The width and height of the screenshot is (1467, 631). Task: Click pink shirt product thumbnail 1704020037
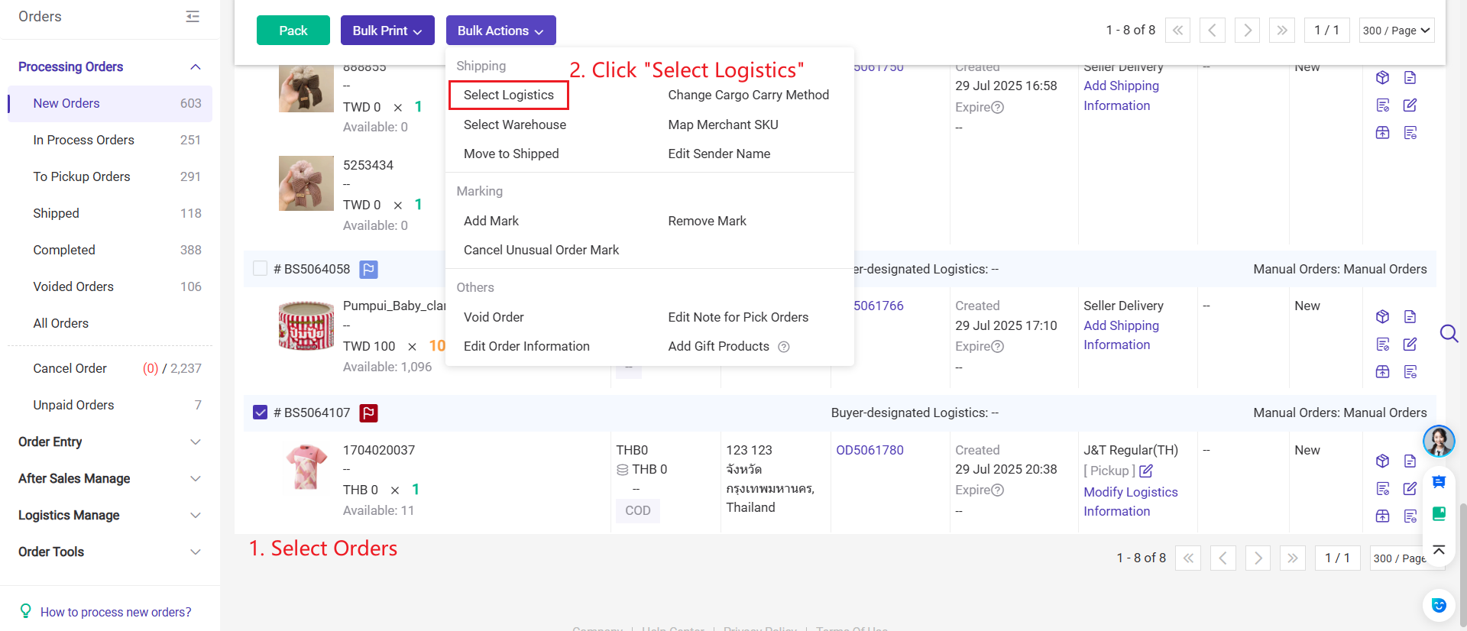click(306, 468)
